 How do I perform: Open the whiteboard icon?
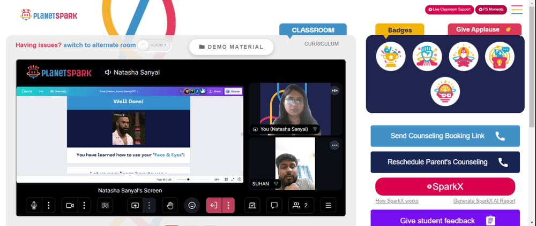pyautogui.click(x=252, y=206)
